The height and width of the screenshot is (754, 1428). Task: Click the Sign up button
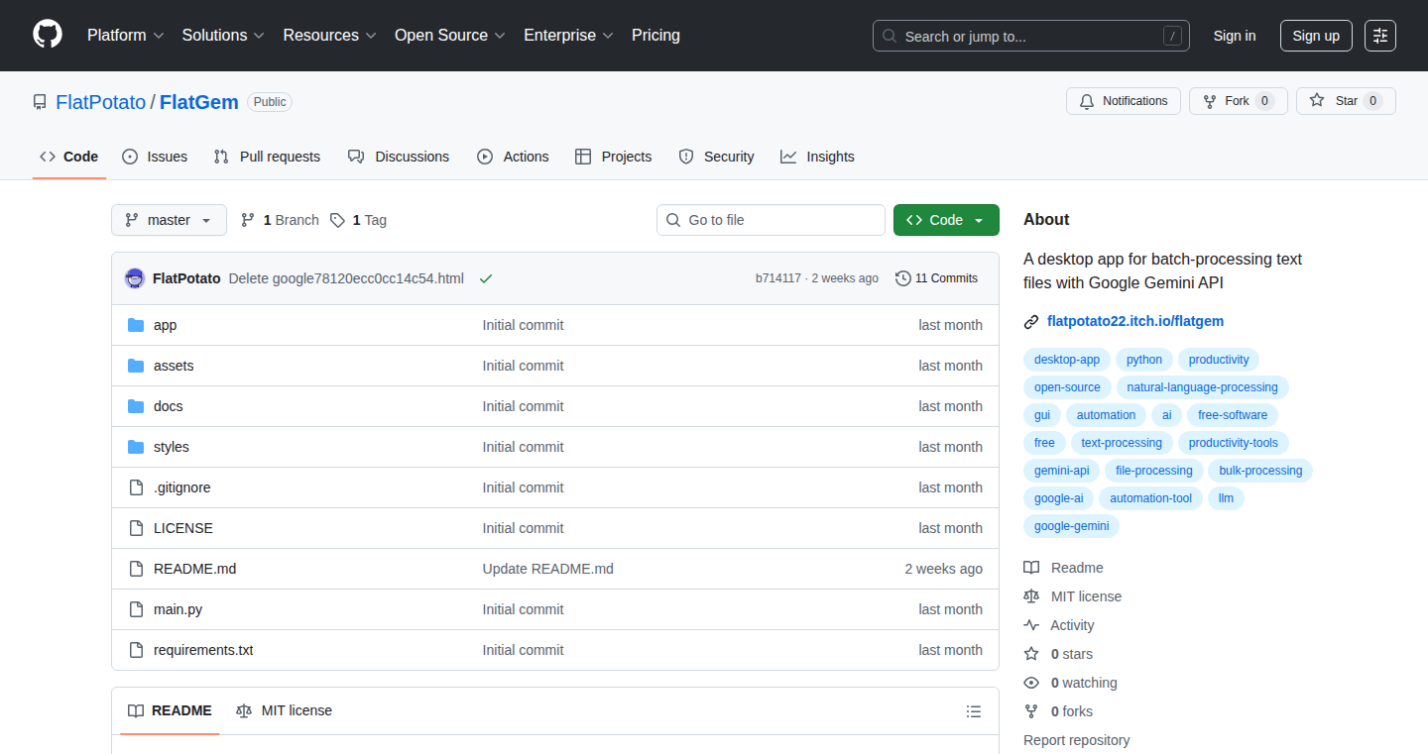point(1316,36)
